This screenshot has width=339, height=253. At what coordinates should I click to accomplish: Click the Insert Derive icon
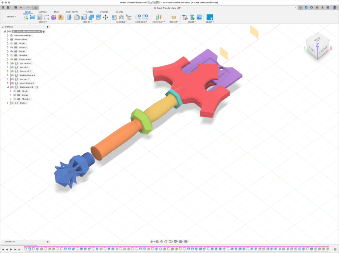[185, 17]
